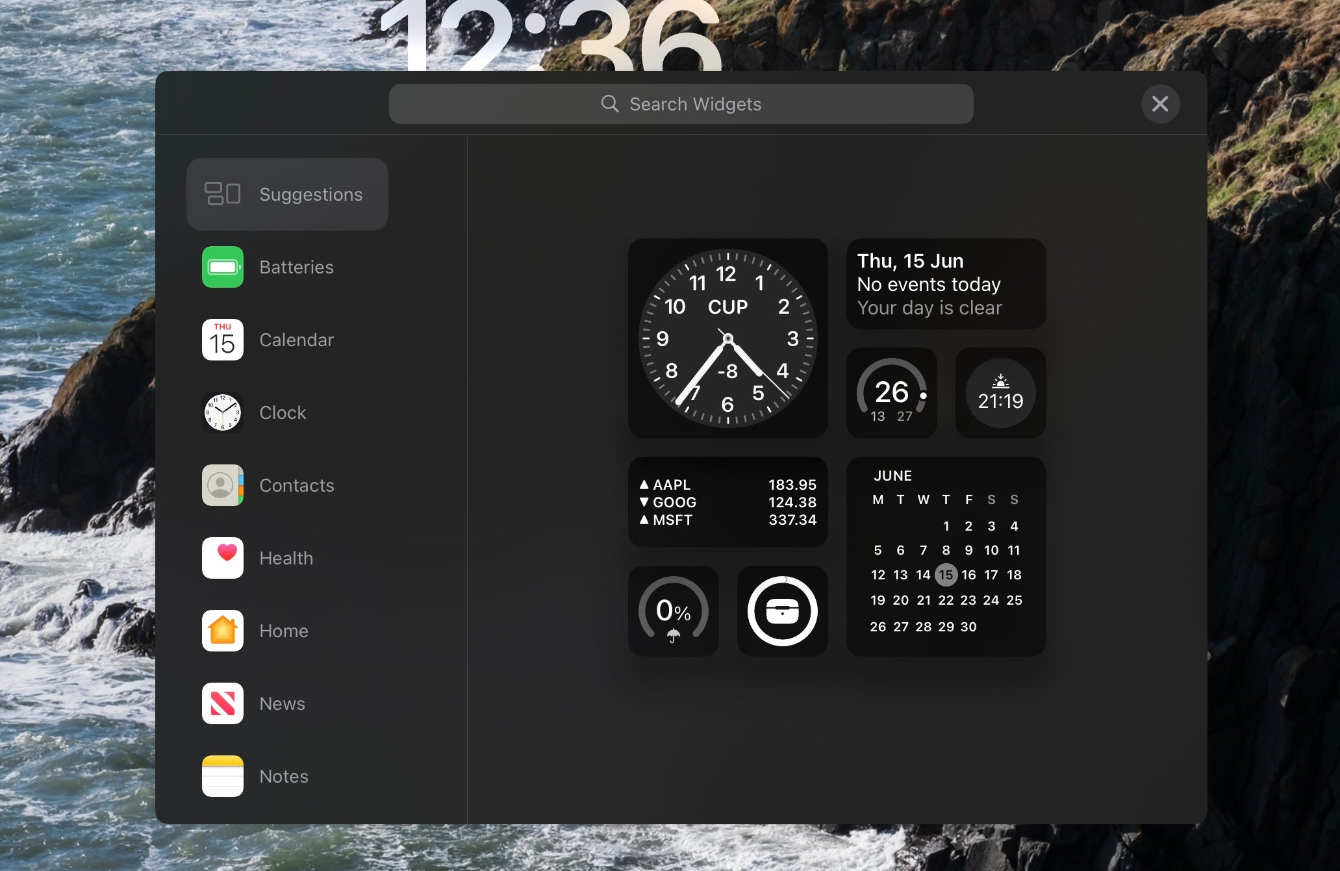Click the green Batteries app icon
This screenshot has width=1340, height=871.
point(223,267)
